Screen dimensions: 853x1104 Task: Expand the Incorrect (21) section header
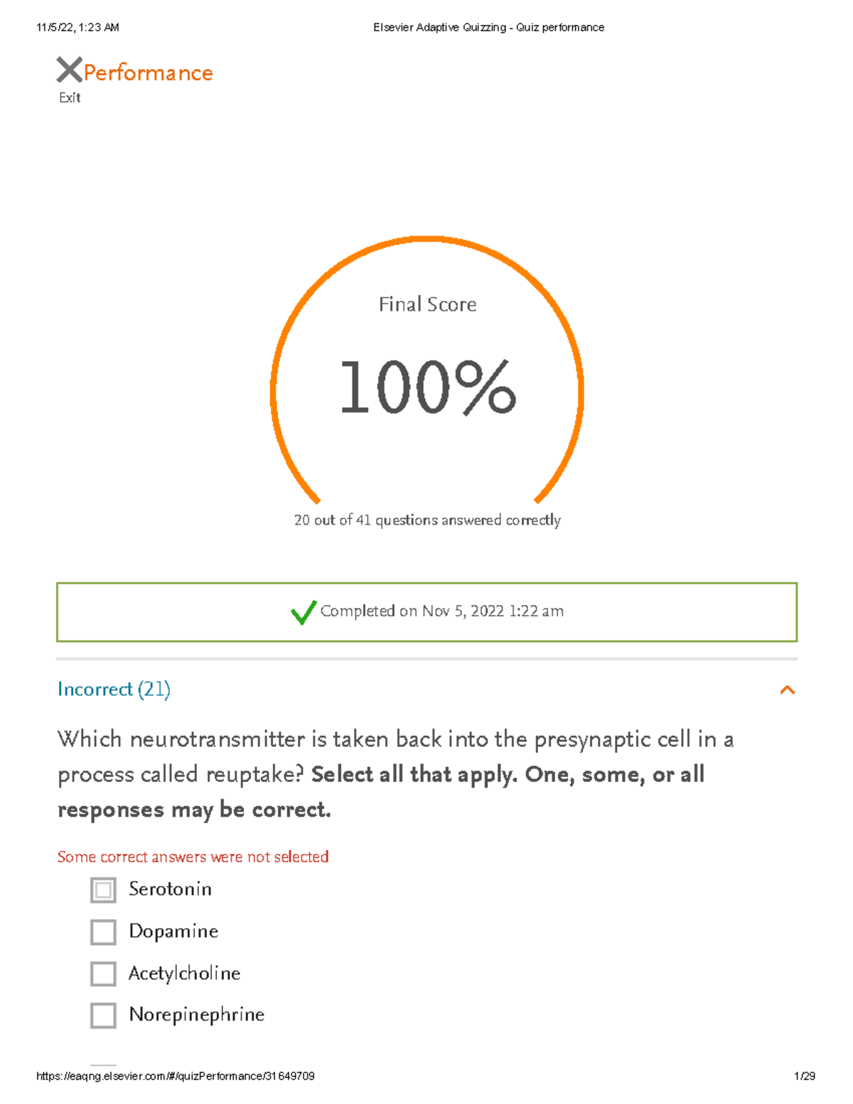click(x=114, y=690)
